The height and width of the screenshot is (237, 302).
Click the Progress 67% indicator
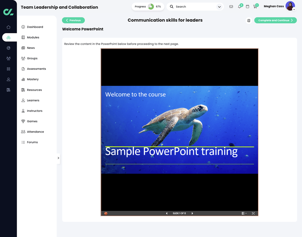coord(148,6)
